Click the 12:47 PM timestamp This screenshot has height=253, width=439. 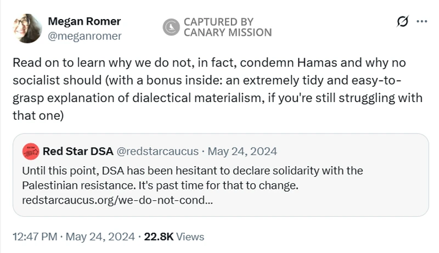pos(35,237)
